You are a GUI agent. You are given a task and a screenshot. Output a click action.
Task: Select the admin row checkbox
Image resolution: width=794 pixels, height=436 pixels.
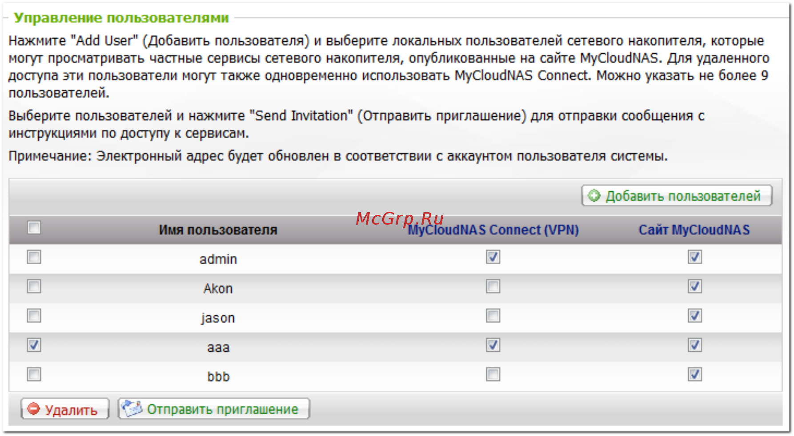34,257
